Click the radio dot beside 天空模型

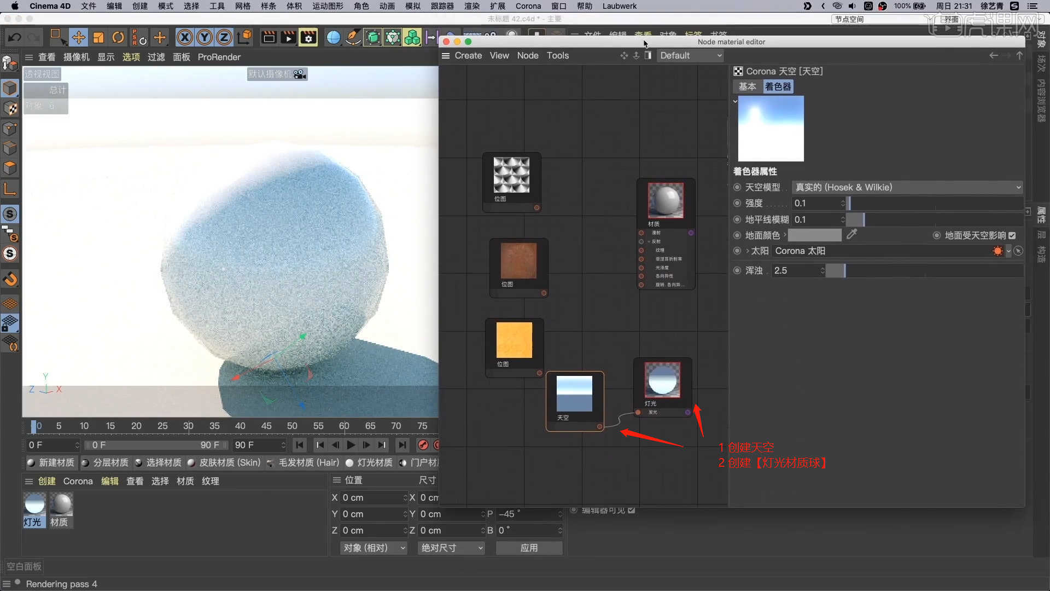pos(737,187)
